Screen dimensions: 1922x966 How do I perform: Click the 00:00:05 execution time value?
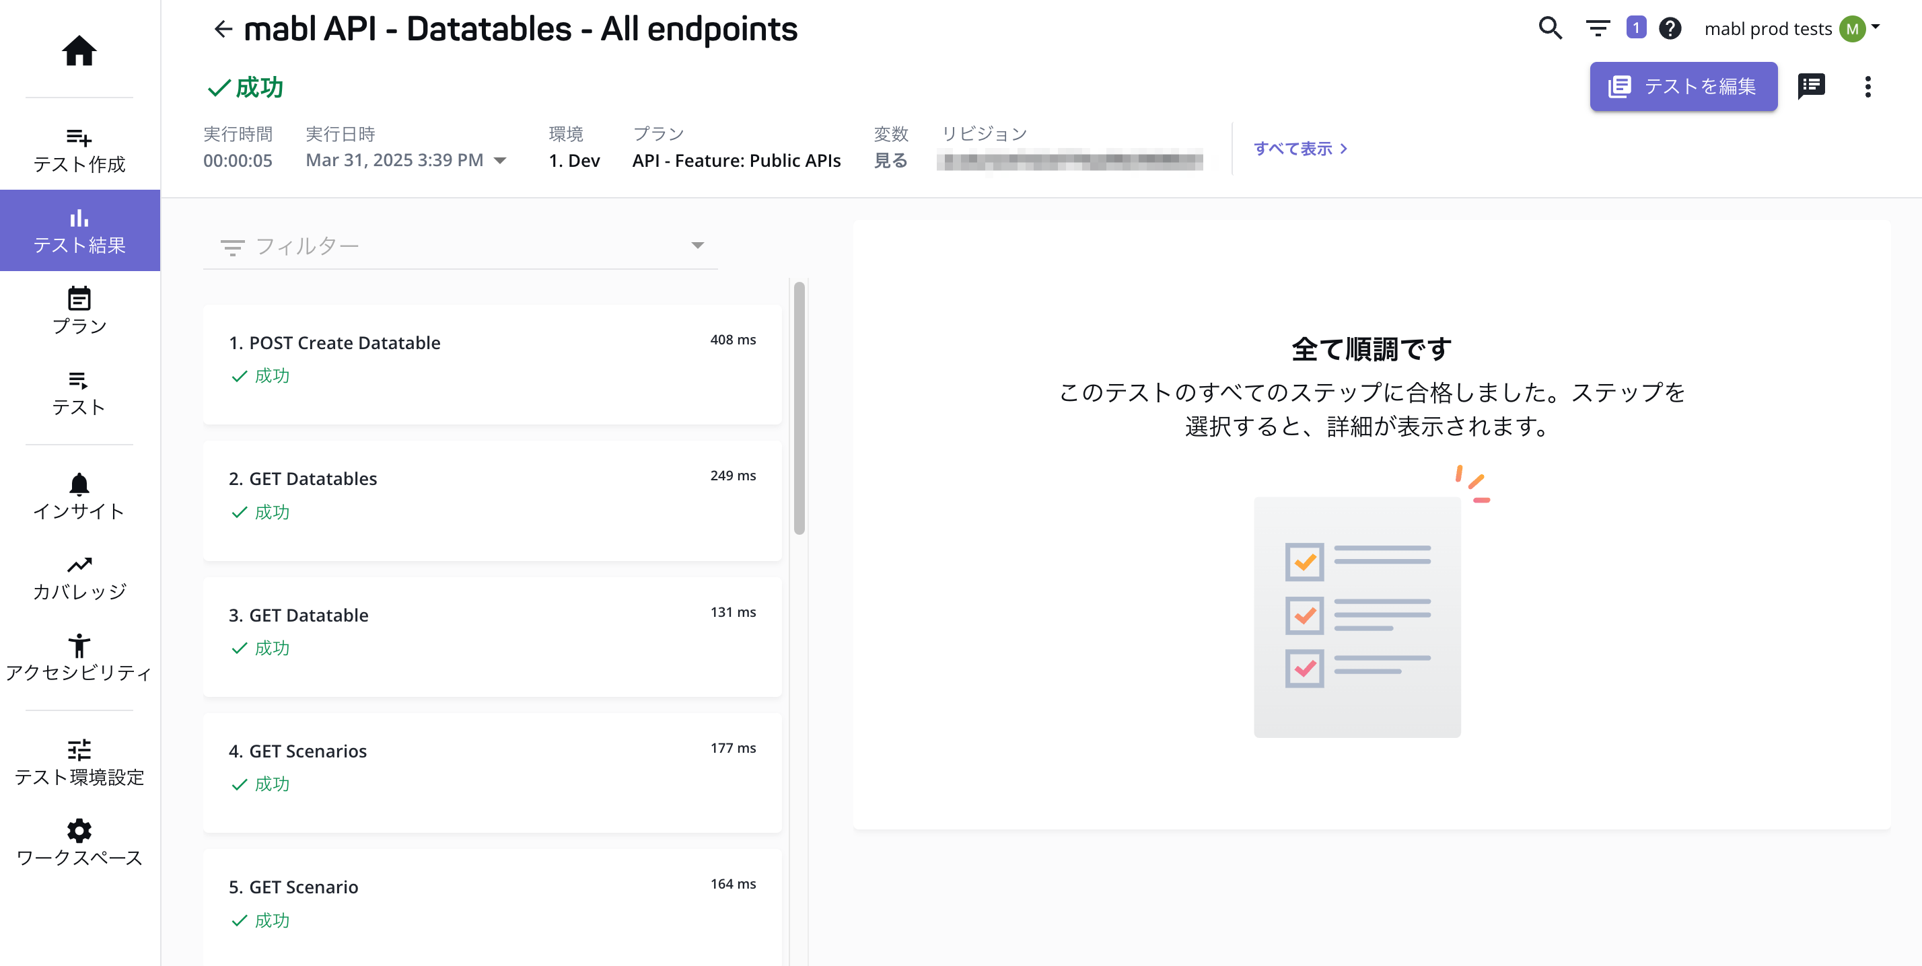pos(238,160)
